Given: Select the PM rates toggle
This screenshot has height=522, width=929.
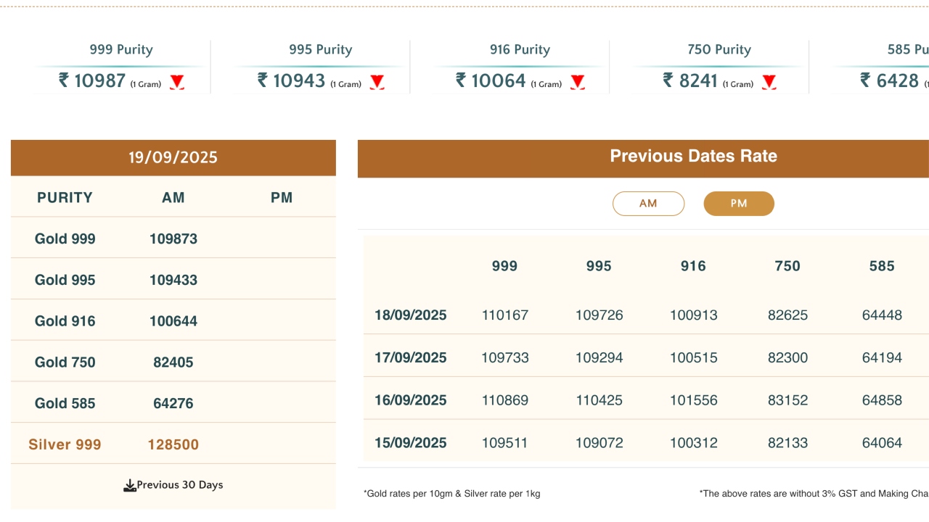Looking at the screenshot, I should tap(739, 204).
